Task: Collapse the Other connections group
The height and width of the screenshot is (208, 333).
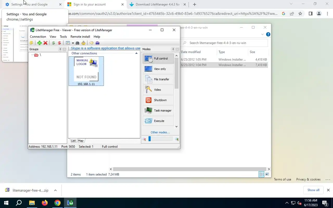Action: pyautogui.click(x=136, y=53)
